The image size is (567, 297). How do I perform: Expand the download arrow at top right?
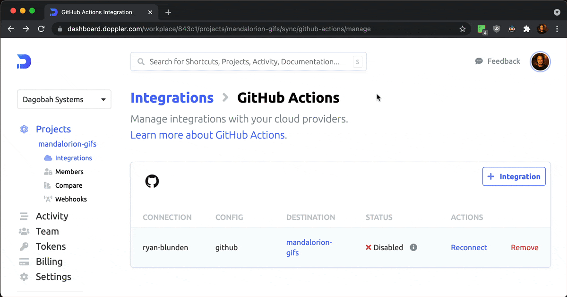(557, 11)
